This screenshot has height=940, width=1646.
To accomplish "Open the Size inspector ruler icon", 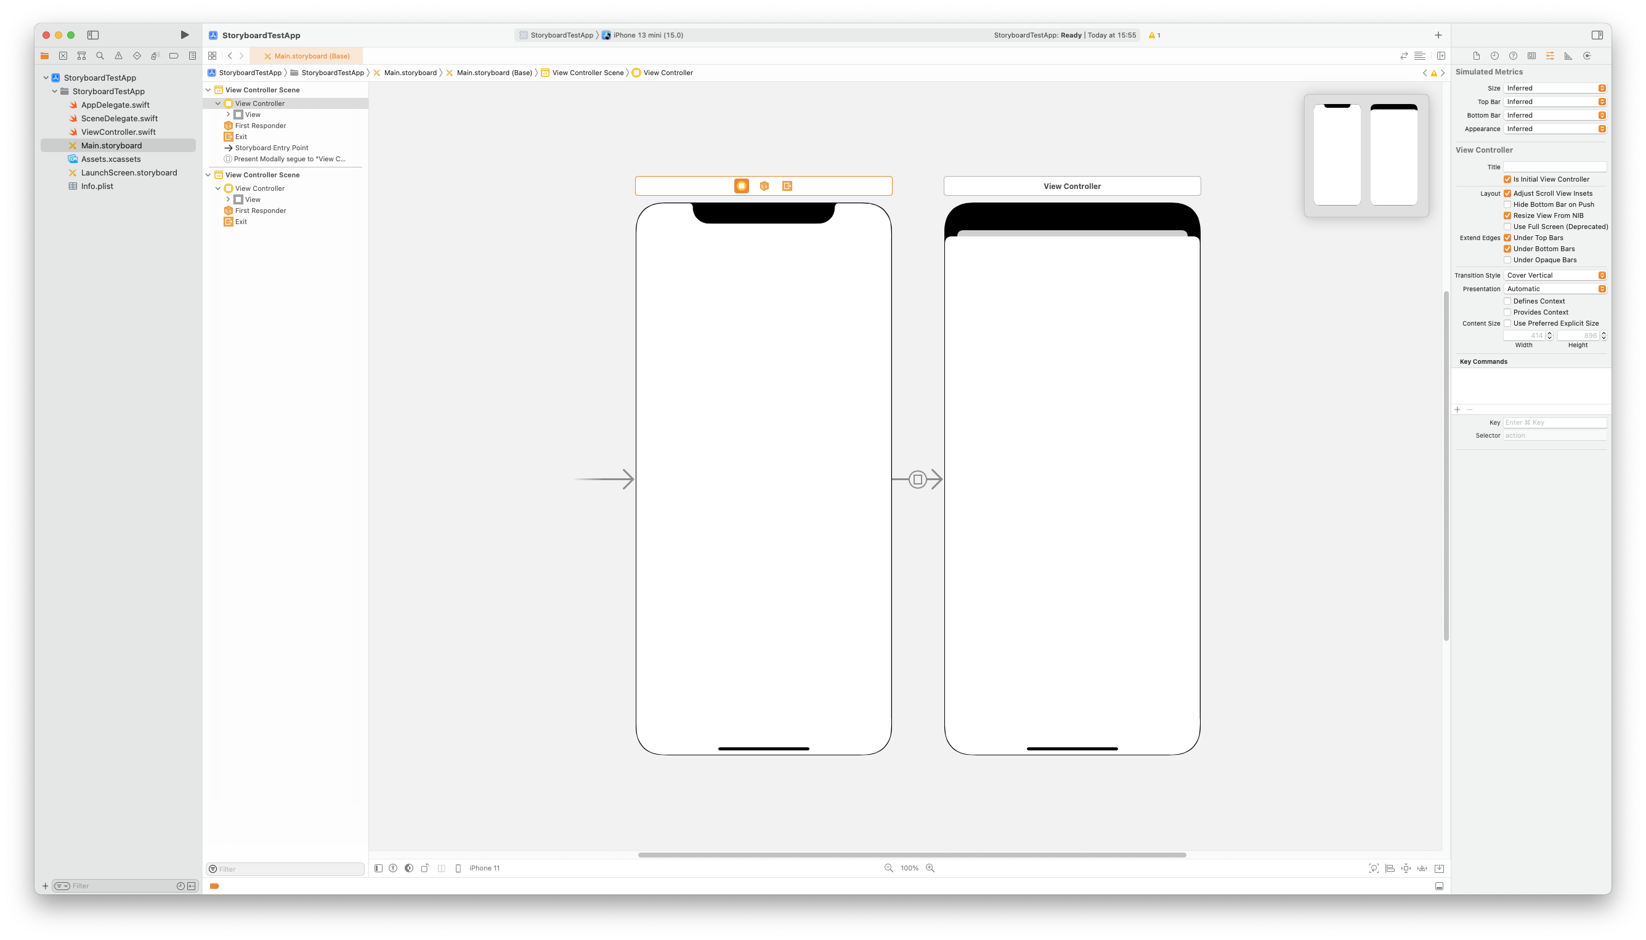I will tap(1568, 56).
